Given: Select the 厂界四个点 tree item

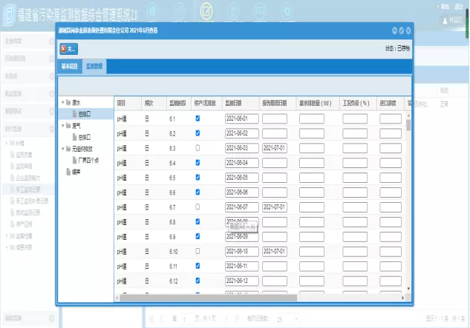Looking at the screenshot, I should click(89, 159).
